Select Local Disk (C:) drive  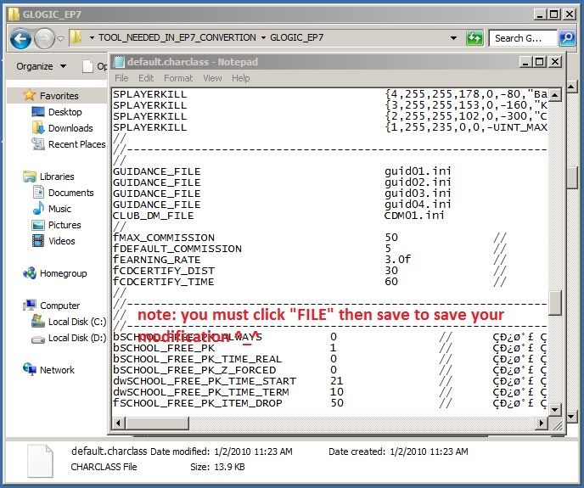click(x=76, y=322)
